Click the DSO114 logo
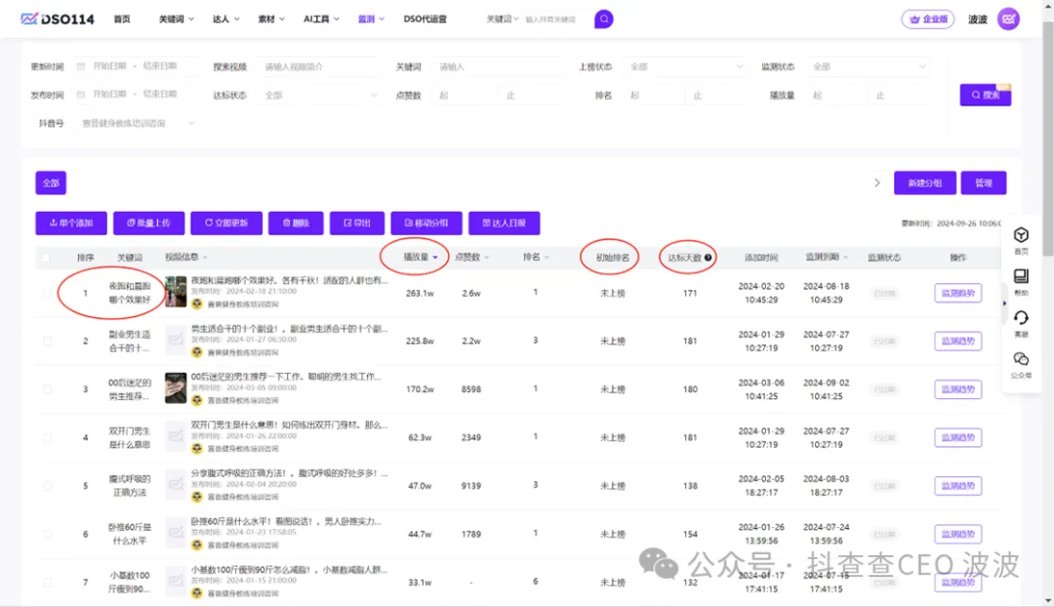Screen dimensions: 1054x607 pos(55,19)
